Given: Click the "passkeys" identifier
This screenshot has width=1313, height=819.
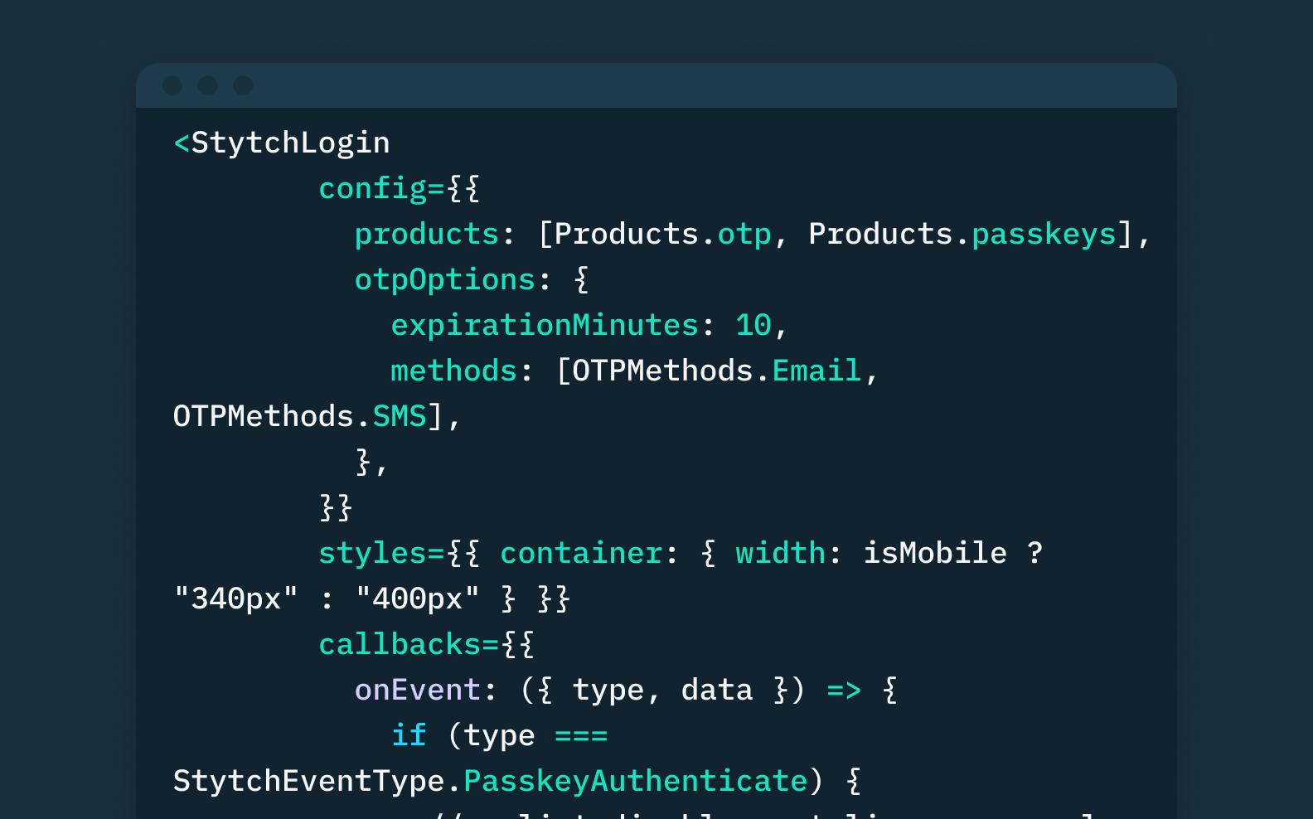Looking at the screenshot, I should 1044,235.
